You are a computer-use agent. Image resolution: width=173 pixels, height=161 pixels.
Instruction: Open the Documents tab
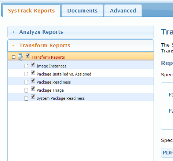click(x=82, y=11)
